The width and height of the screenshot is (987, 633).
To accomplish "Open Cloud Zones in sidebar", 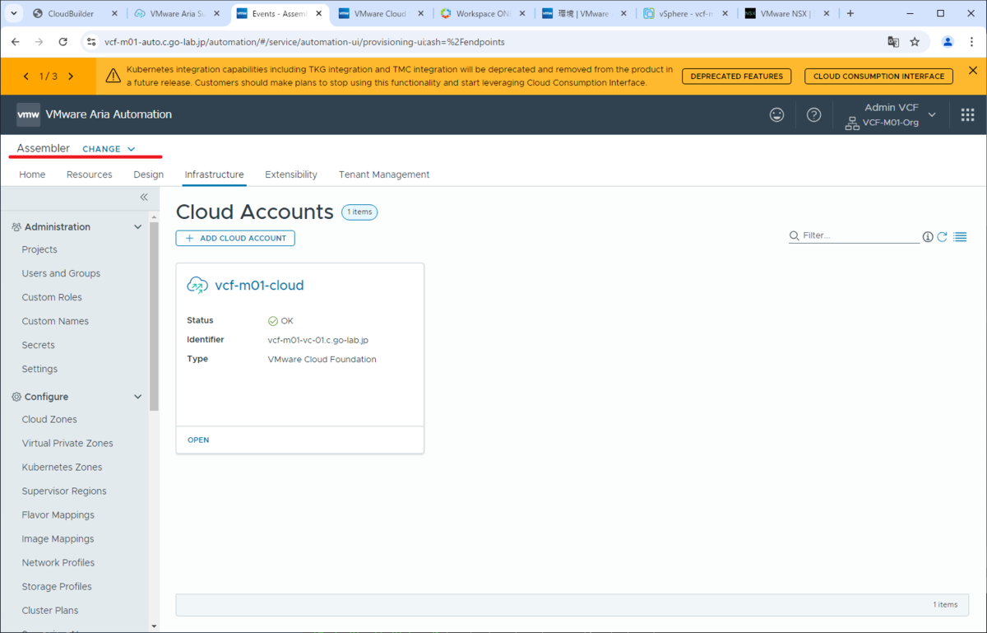I will point(49,419).
